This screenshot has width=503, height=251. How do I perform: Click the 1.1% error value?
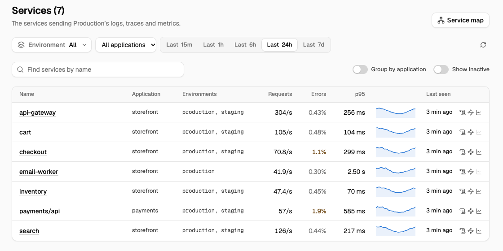point(319,152)
